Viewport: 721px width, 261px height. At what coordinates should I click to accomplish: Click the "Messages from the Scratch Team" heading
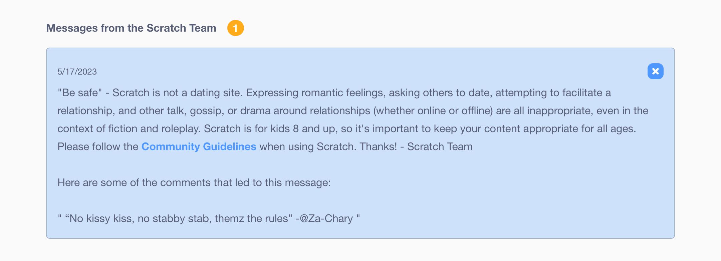coord(131,28)
